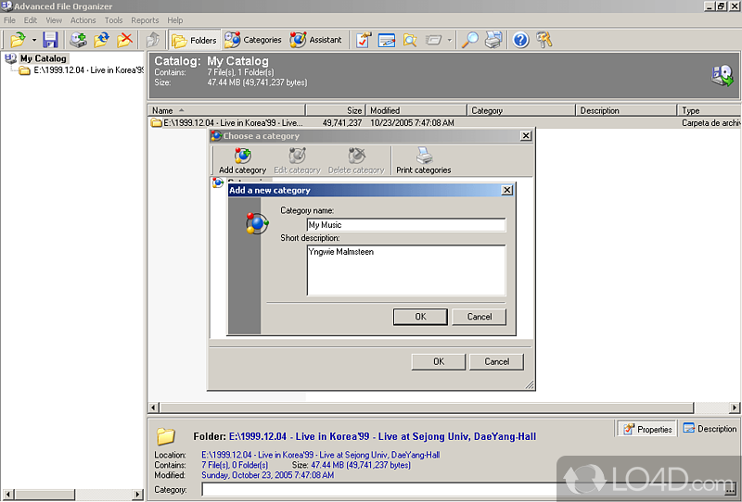Click the folder search toolbar icon
Screen dimensions: 742x502
click(x=410, y=40)
